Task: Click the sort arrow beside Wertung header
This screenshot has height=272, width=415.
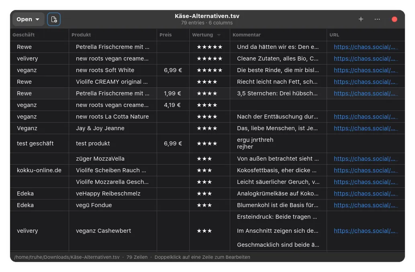Action: click(x=219, y=35)
